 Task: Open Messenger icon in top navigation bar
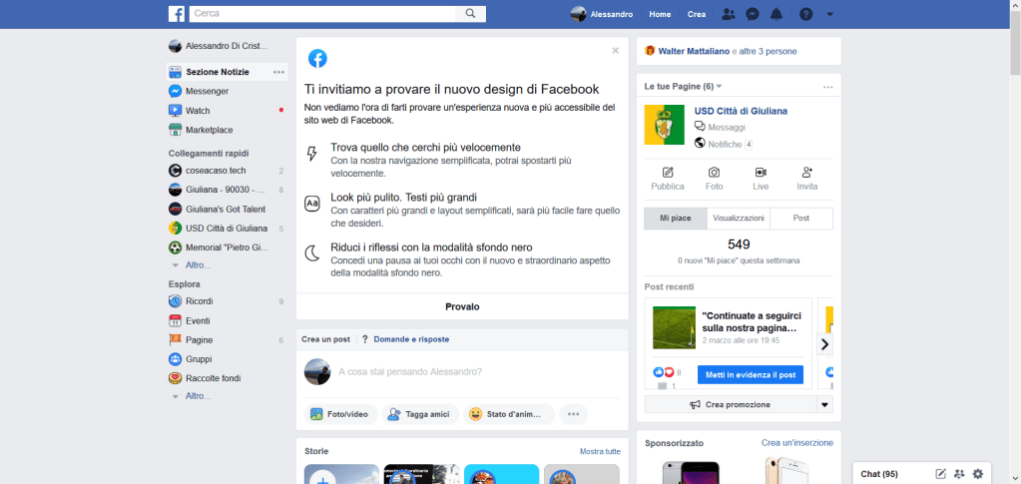(753, 14)
